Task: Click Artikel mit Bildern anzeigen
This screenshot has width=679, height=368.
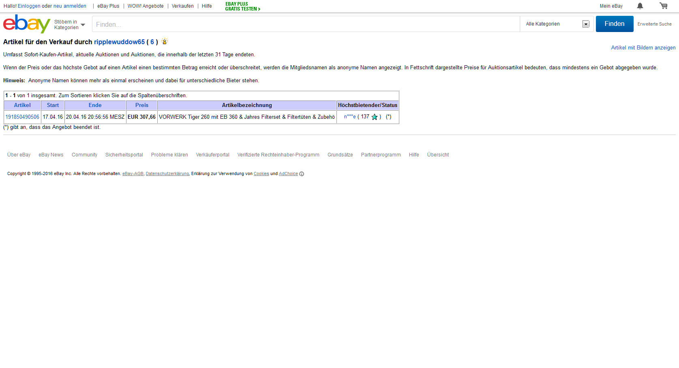Action: tap(643, 48)
